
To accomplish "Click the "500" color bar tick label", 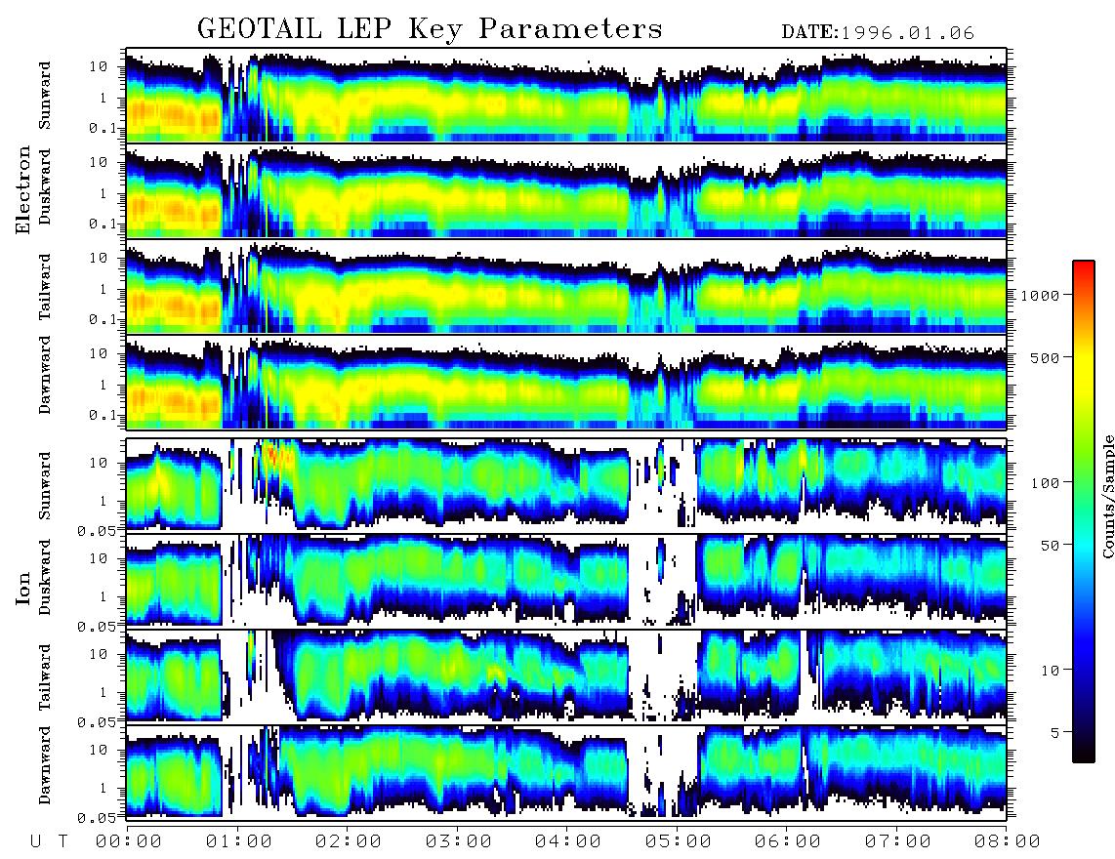I will (x=1045, y=357).
